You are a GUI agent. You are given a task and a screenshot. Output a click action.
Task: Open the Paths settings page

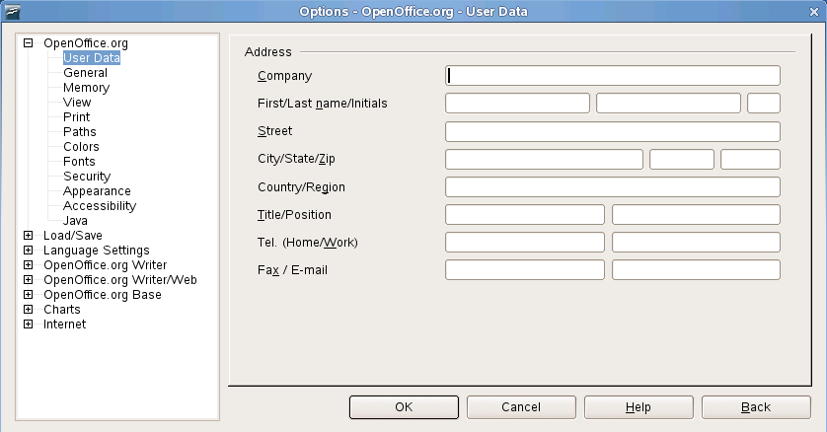(79, 132)
